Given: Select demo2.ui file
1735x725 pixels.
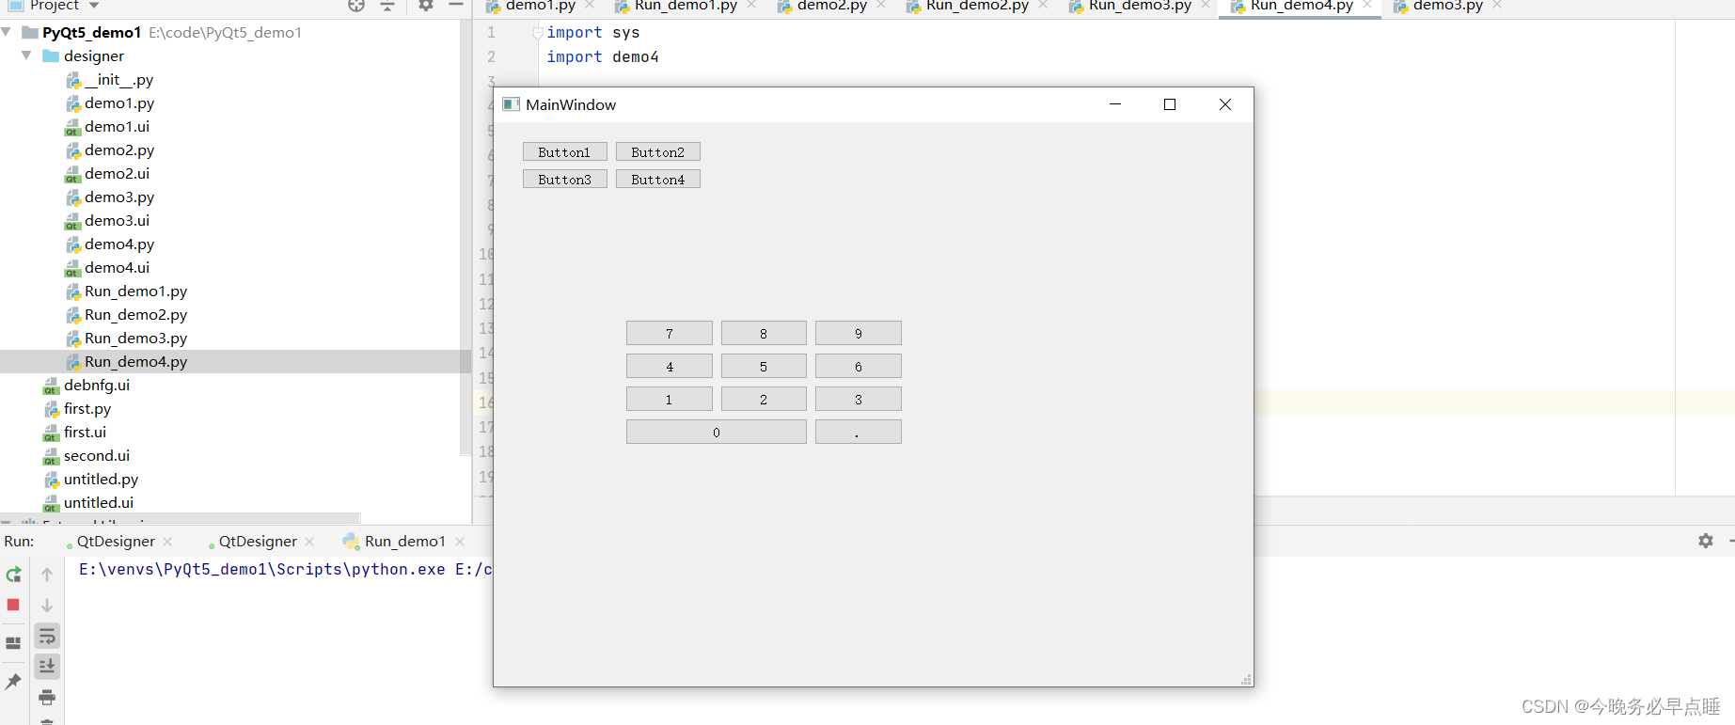Looking at the screenshot, I should coord(107,174).
